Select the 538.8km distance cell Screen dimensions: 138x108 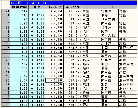coord(73,76)
